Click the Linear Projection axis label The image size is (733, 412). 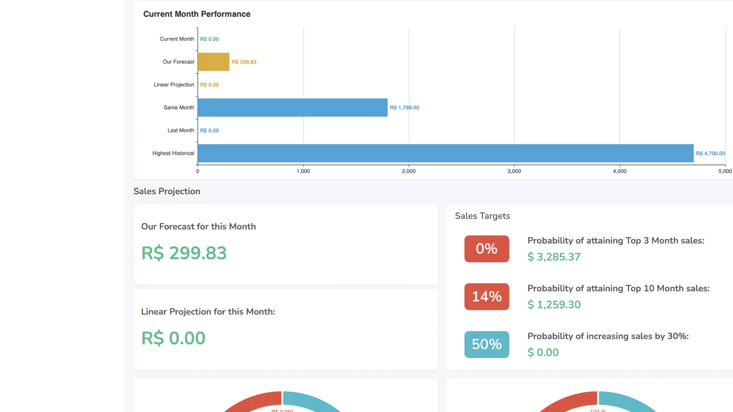pyautogui.click(x=174, y=85)
